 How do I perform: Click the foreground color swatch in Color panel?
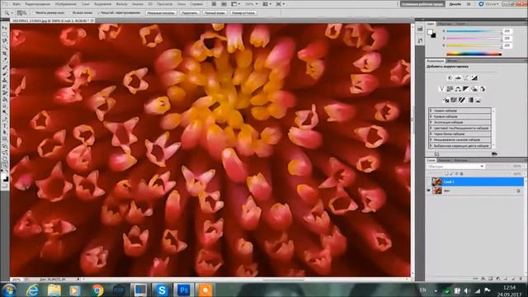[x=430, y=32]
